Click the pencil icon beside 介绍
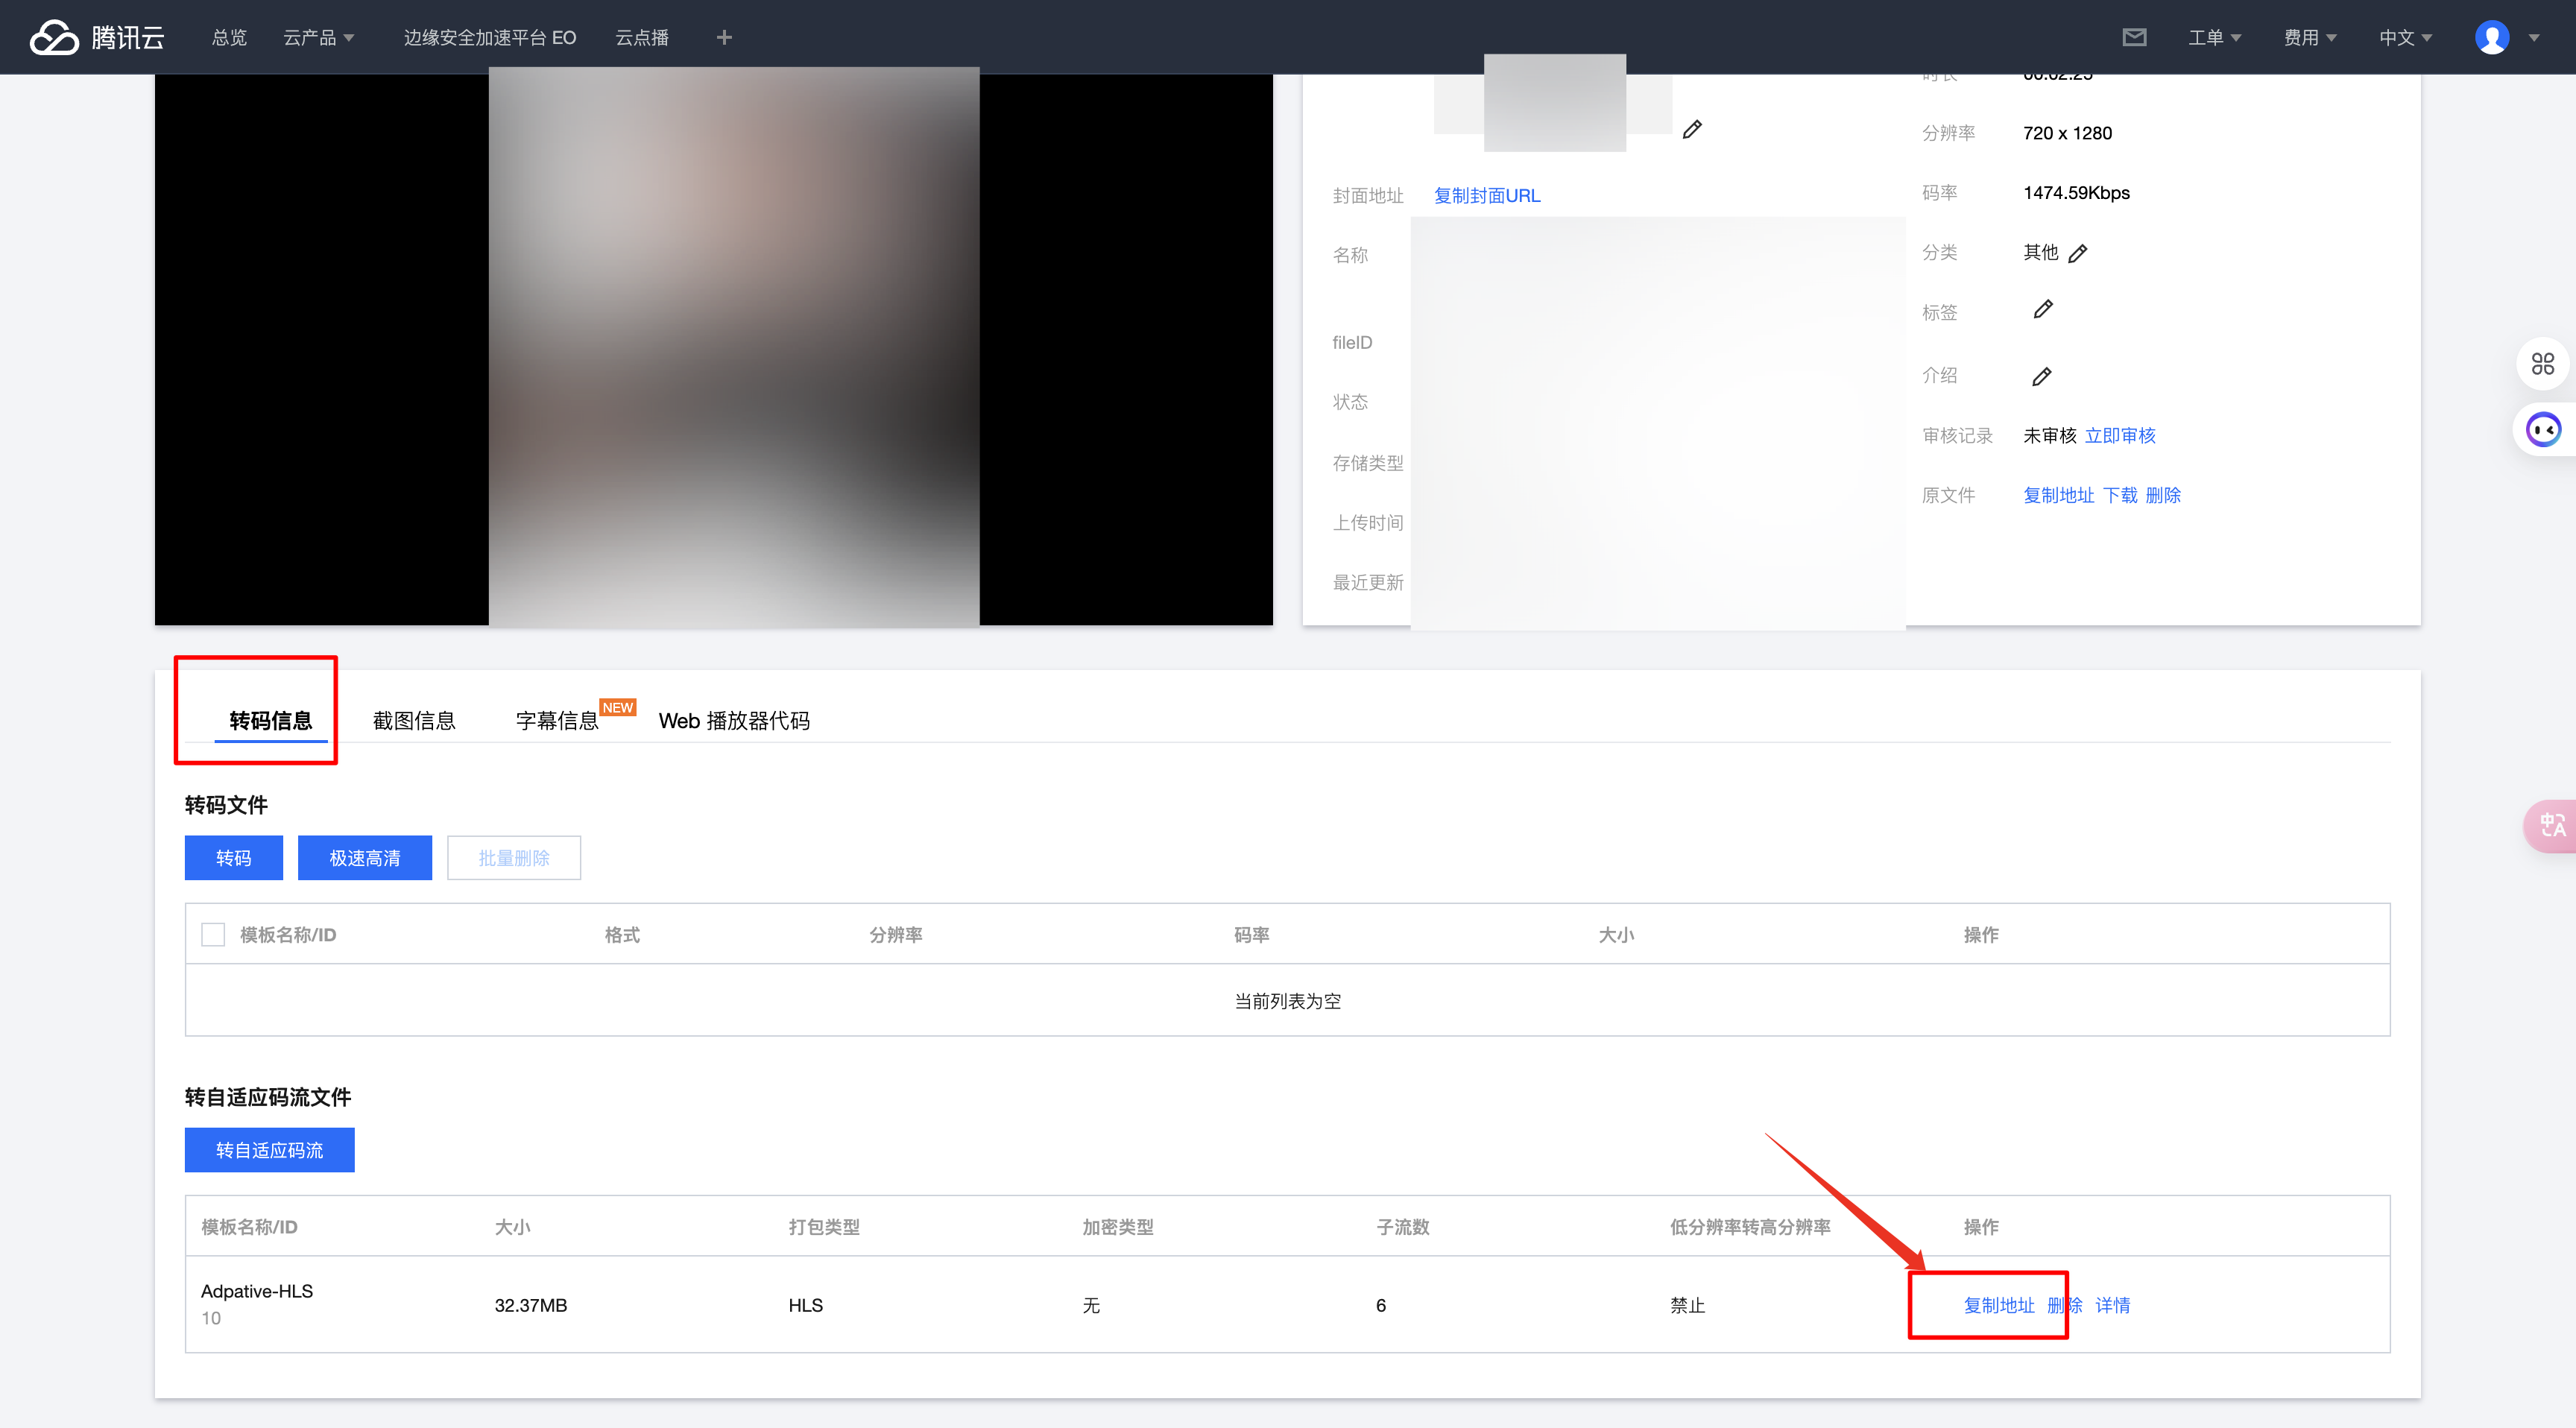Image resolution: width=2576 pixels, height=1428 pixels. [2042, 376]
